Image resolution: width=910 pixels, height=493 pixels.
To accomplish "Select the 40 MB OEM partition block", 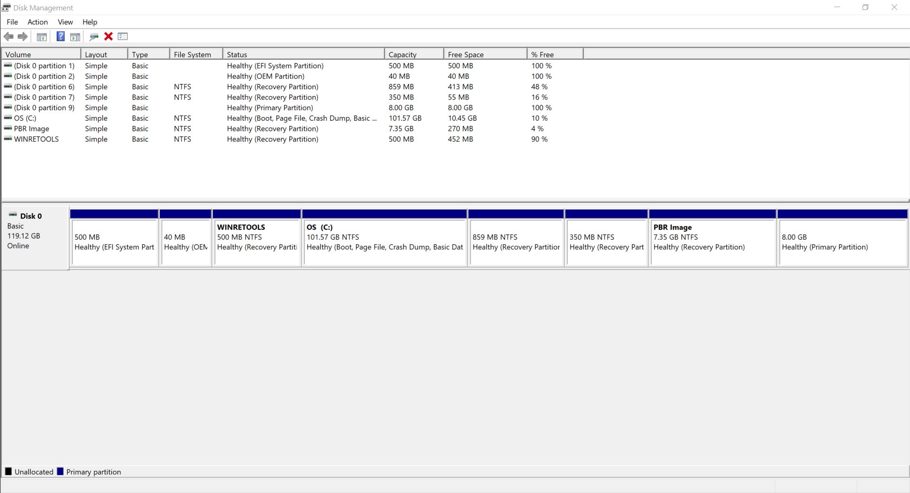I will [x=185, y=238].
